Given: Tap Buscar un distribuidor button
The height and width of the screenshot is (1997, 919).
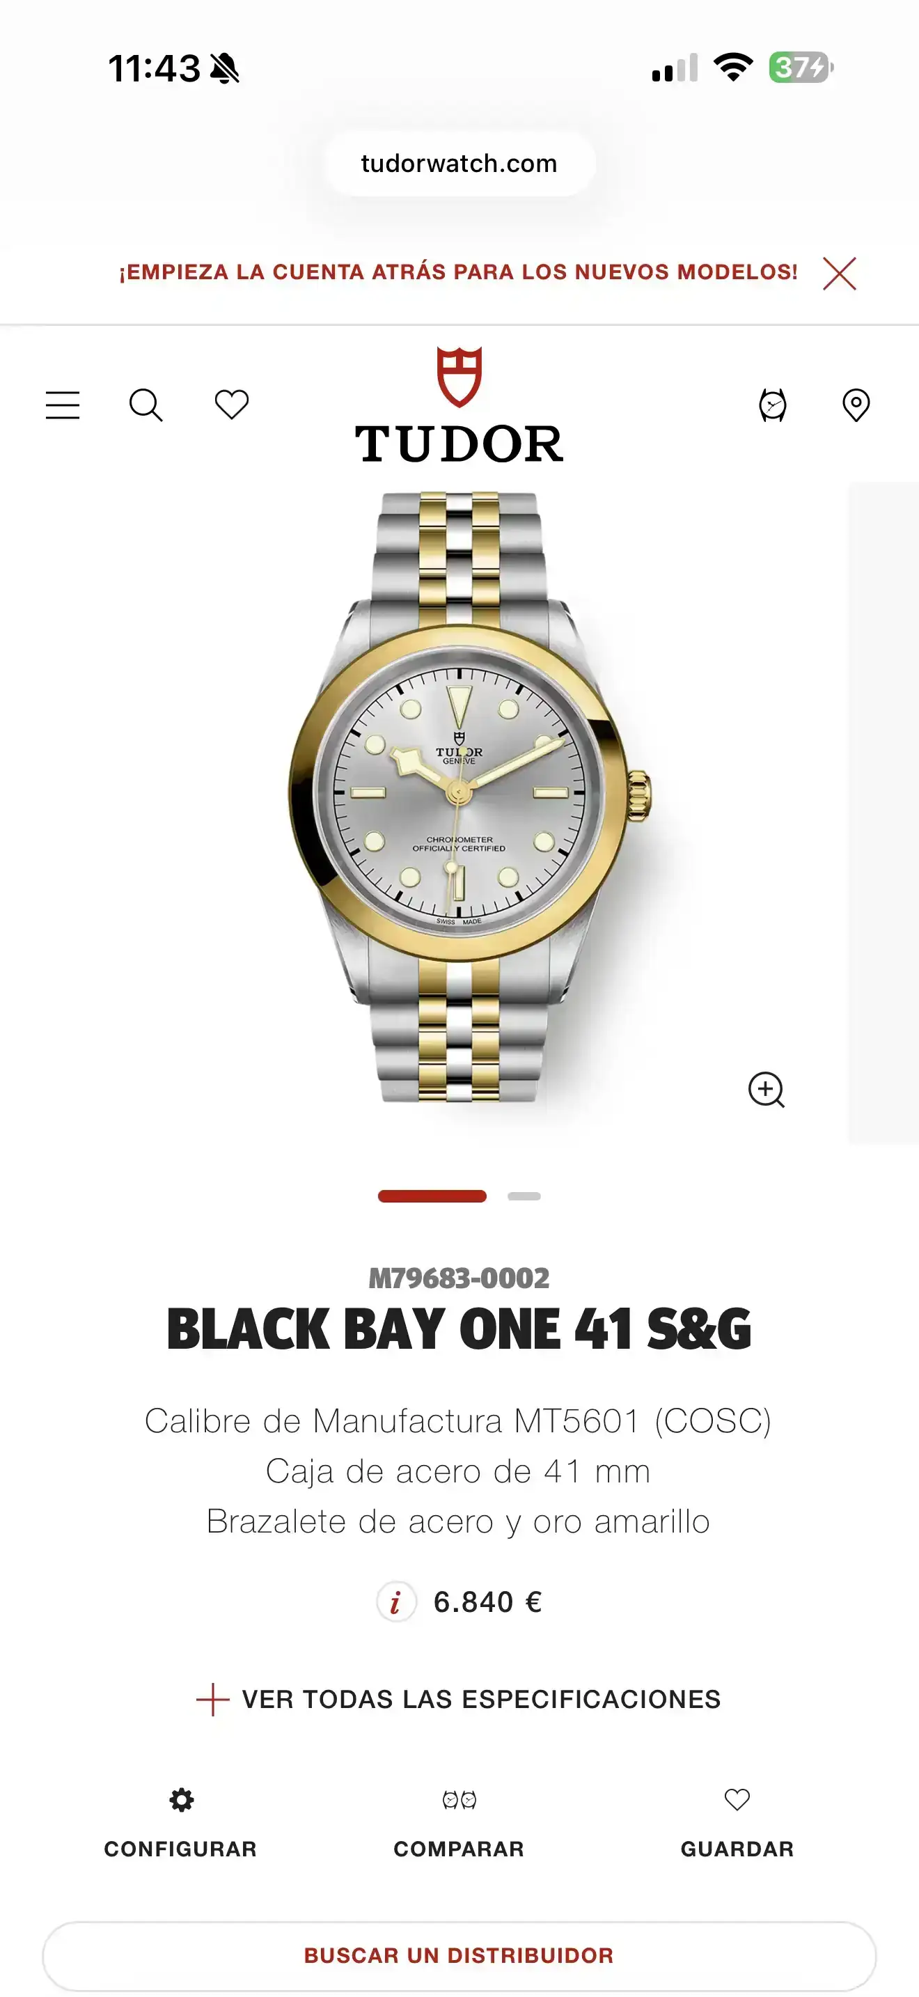Looking at the screenshot, I should tap(459, 1955).
